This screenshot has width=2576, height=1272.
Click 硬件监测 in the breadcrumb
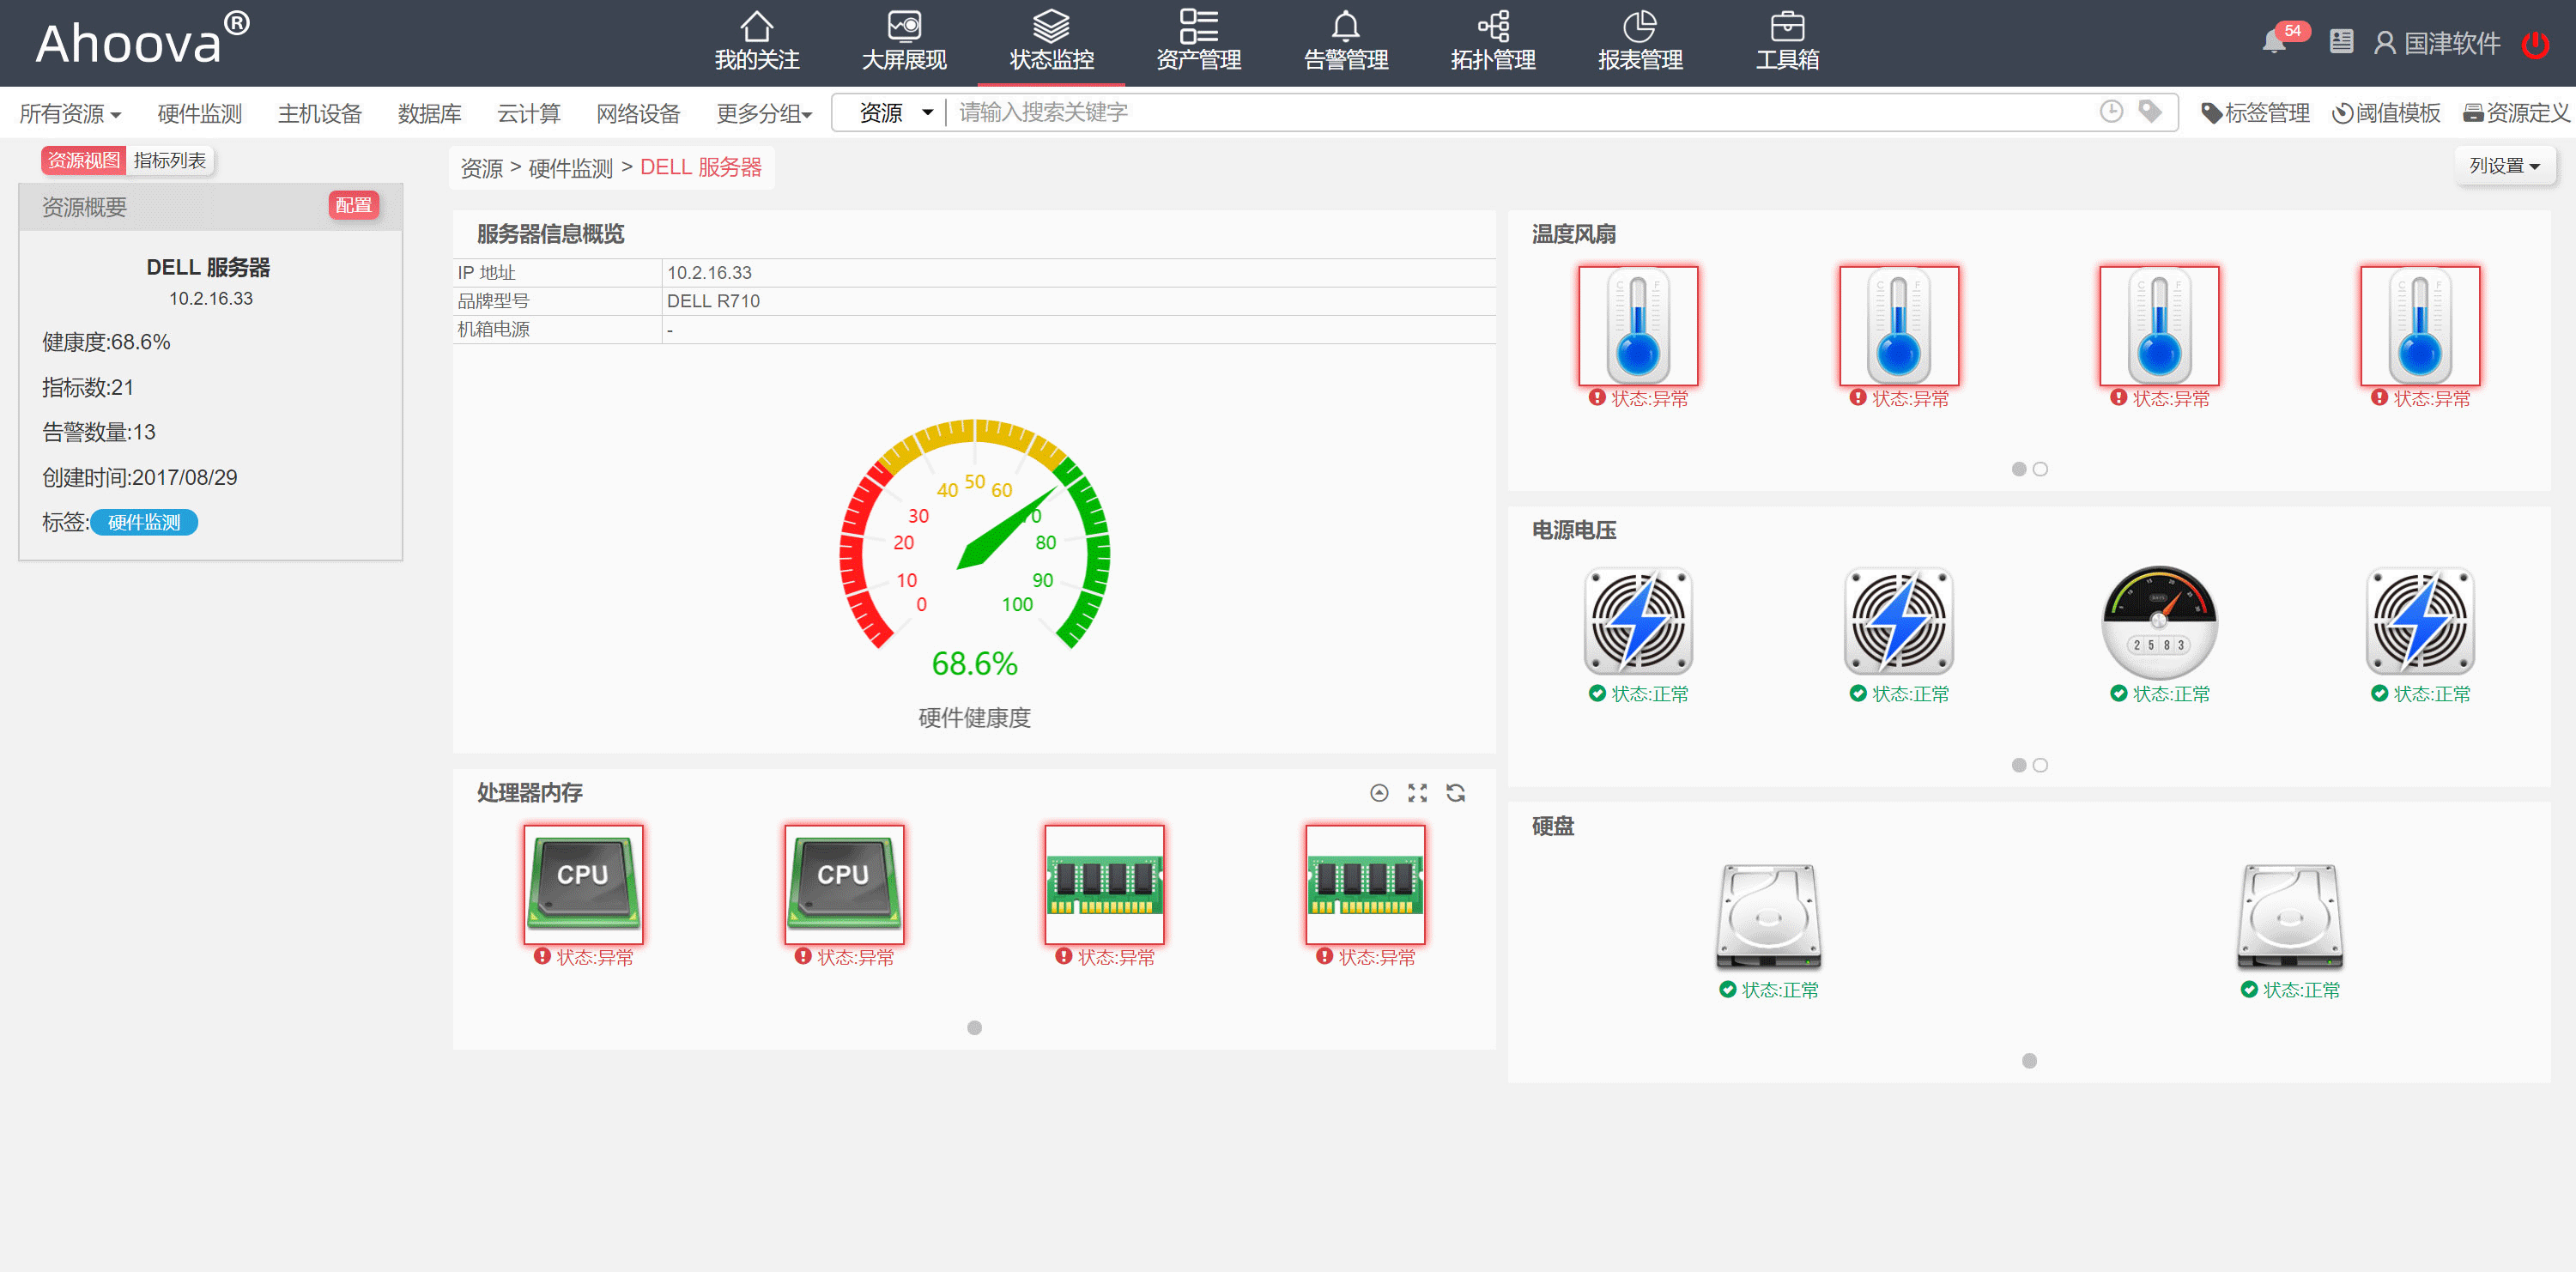point(570,168)
